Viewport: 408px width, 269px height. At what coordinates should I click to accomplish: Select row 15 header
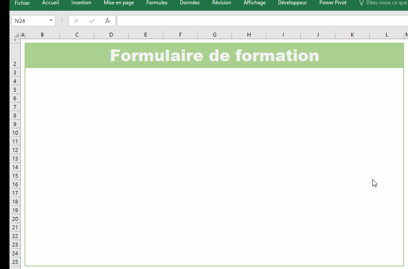point(15,176)
